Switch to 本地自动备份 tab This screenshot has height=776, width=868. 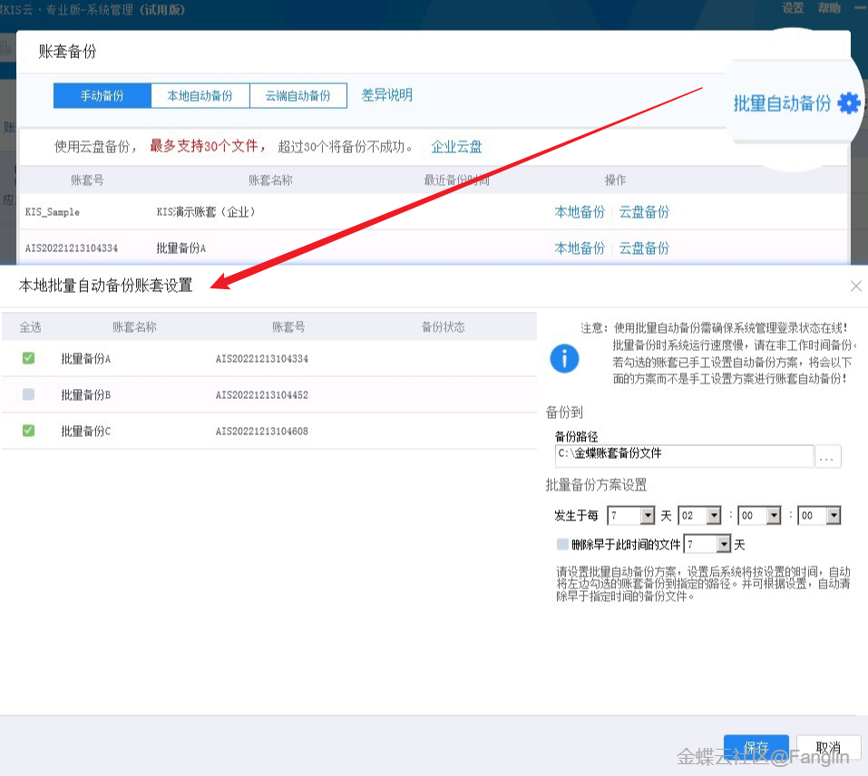click(200, 95)
